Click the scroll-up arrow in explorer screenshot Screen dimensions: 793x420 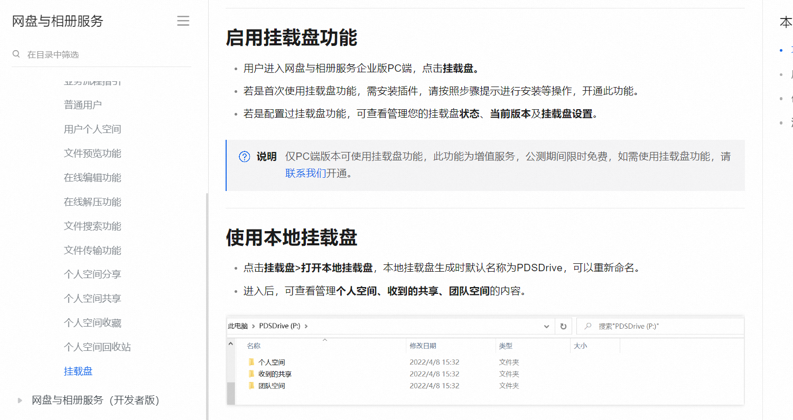231,343
